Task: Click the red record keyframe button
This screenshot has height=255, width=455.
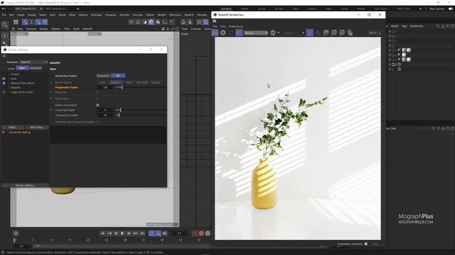Action: point(201,233)
